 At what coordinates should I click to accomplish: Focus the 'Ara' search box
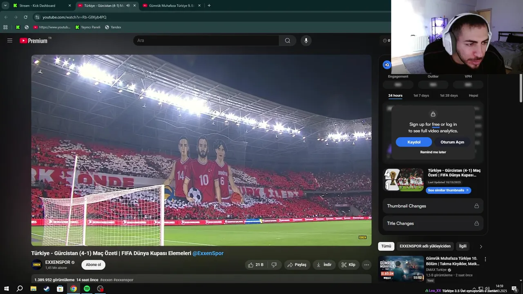tap(206, 40)
